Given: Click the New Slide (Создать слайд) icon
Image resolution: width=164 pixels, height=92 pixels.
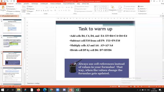Looking at the screenshot, I should [x=24, y=7].
